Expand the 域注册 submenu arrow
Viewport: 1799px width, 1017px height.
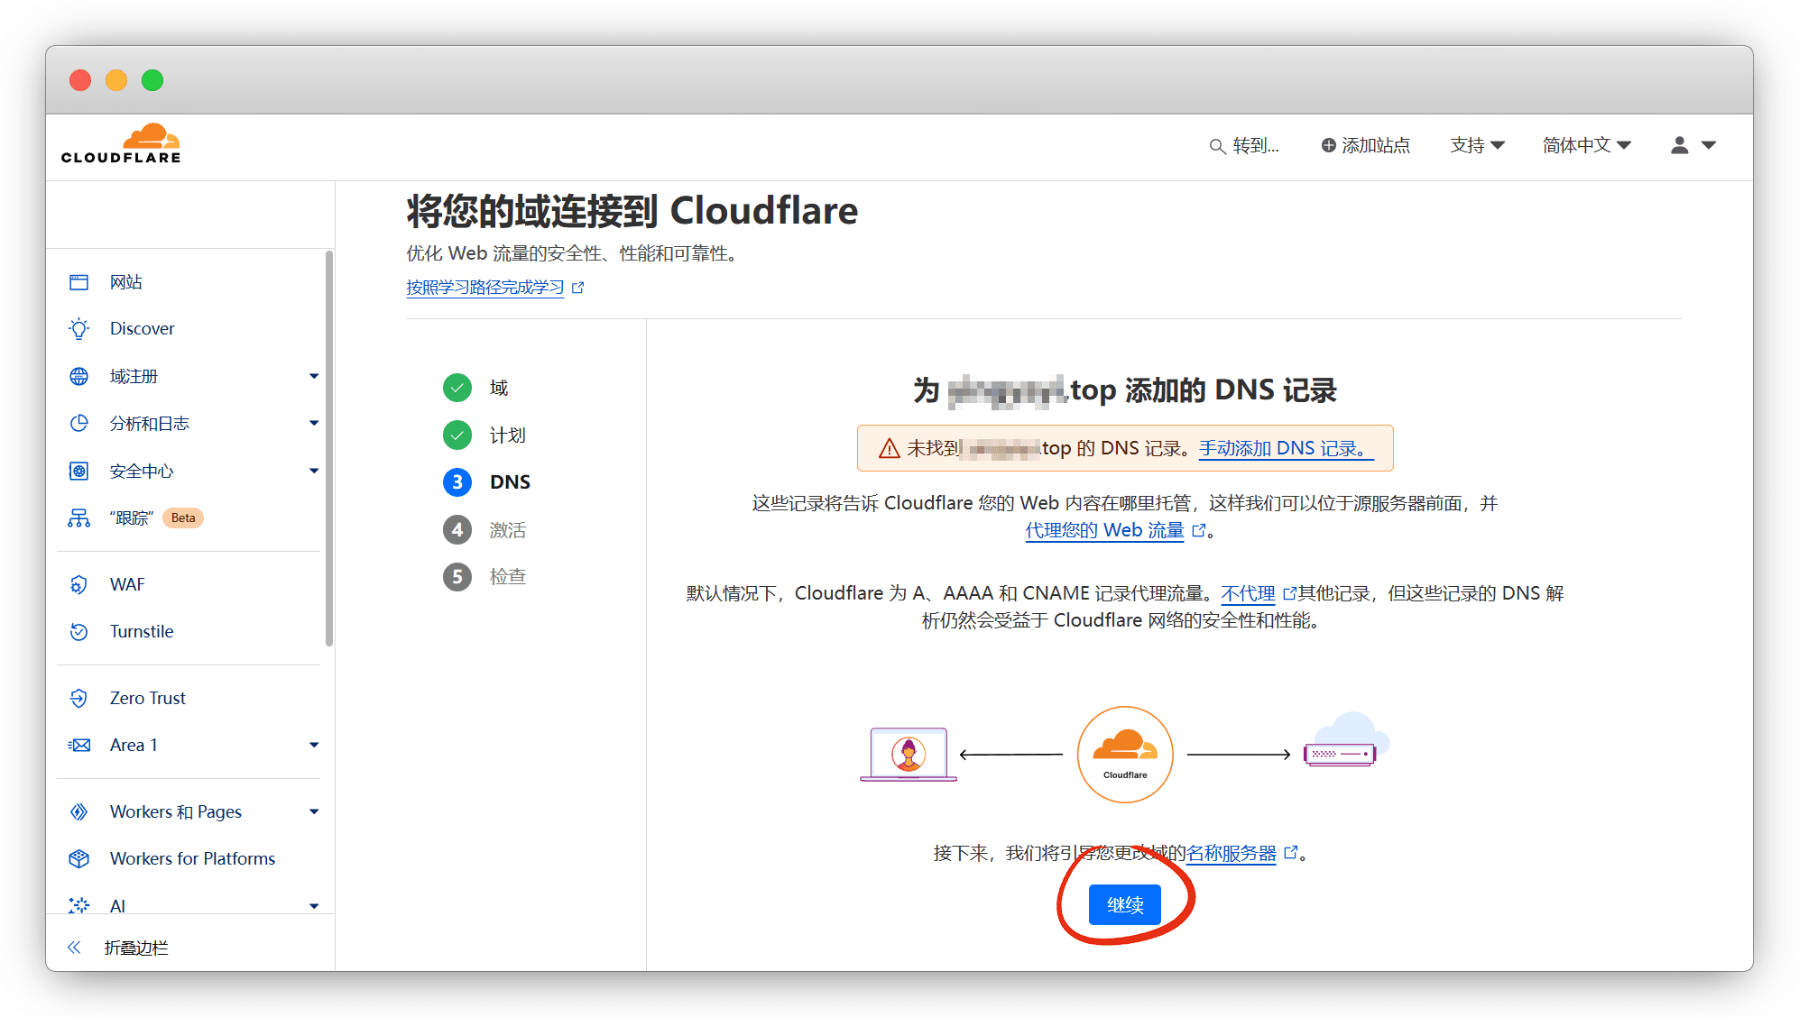pyautogui.click(x=314, y=376)
